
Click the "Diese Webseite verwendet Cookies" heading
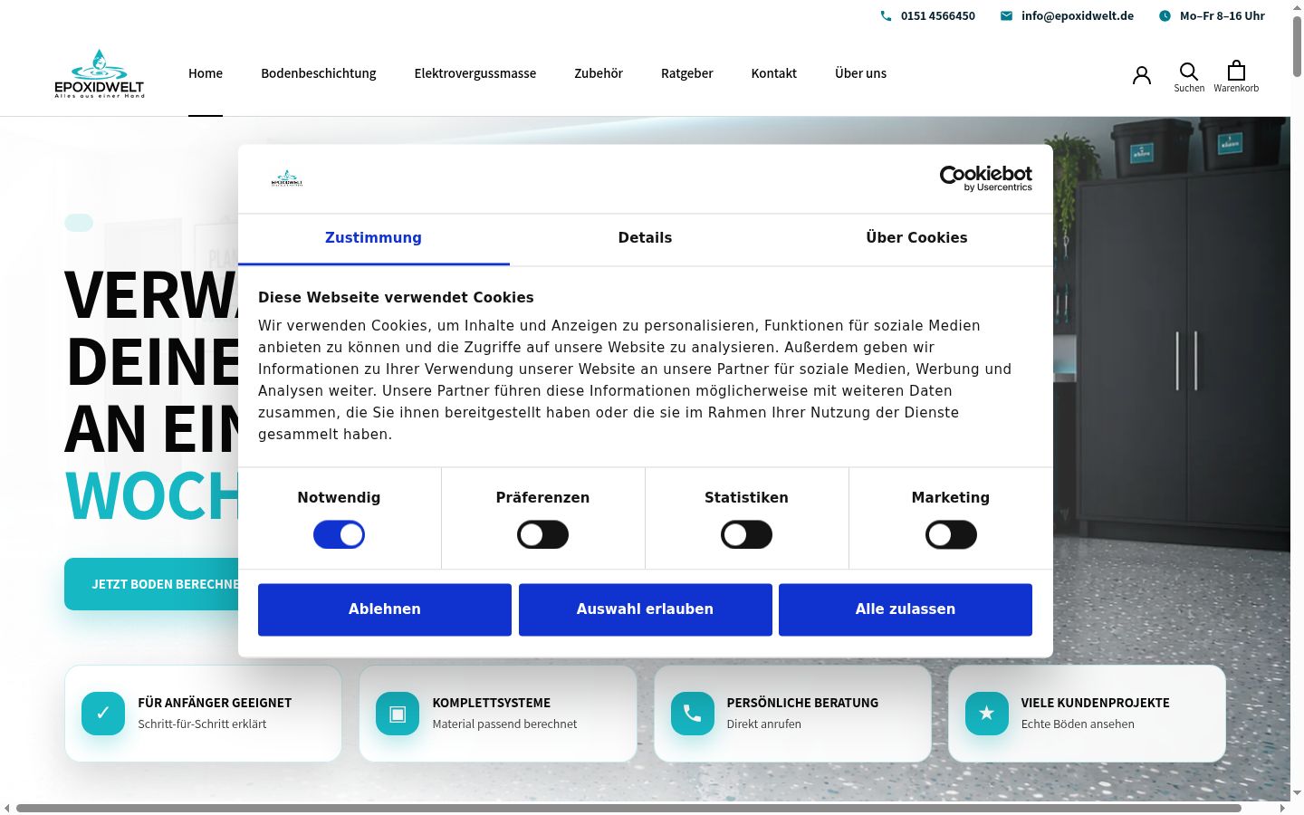pos(396,297)
